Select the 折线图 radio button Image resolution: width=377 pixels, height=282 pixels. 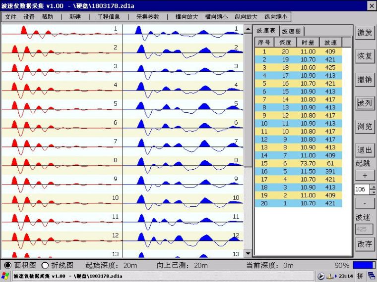[x=45, y=265]
